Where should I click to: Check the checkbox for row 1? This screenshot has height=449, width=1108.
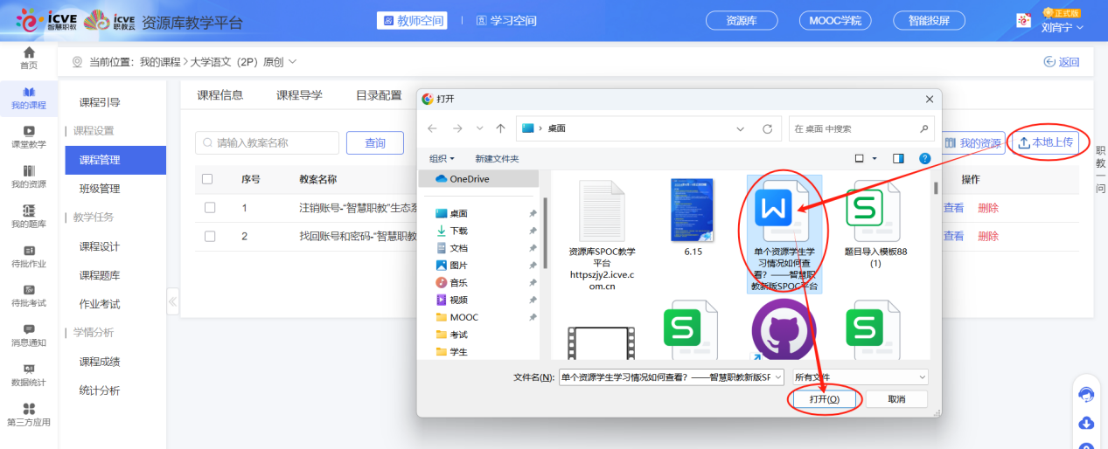coord(210,208)
